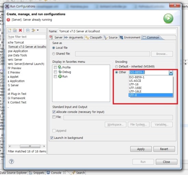The image size is (188, 175).
Task: Open the Search tab in Eclipse window
Action: click(x=78, y=173)
